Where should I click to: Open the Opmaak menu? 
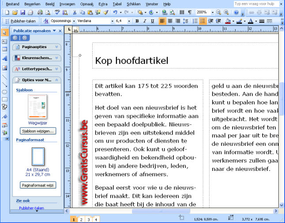click(x=87, y=4)
